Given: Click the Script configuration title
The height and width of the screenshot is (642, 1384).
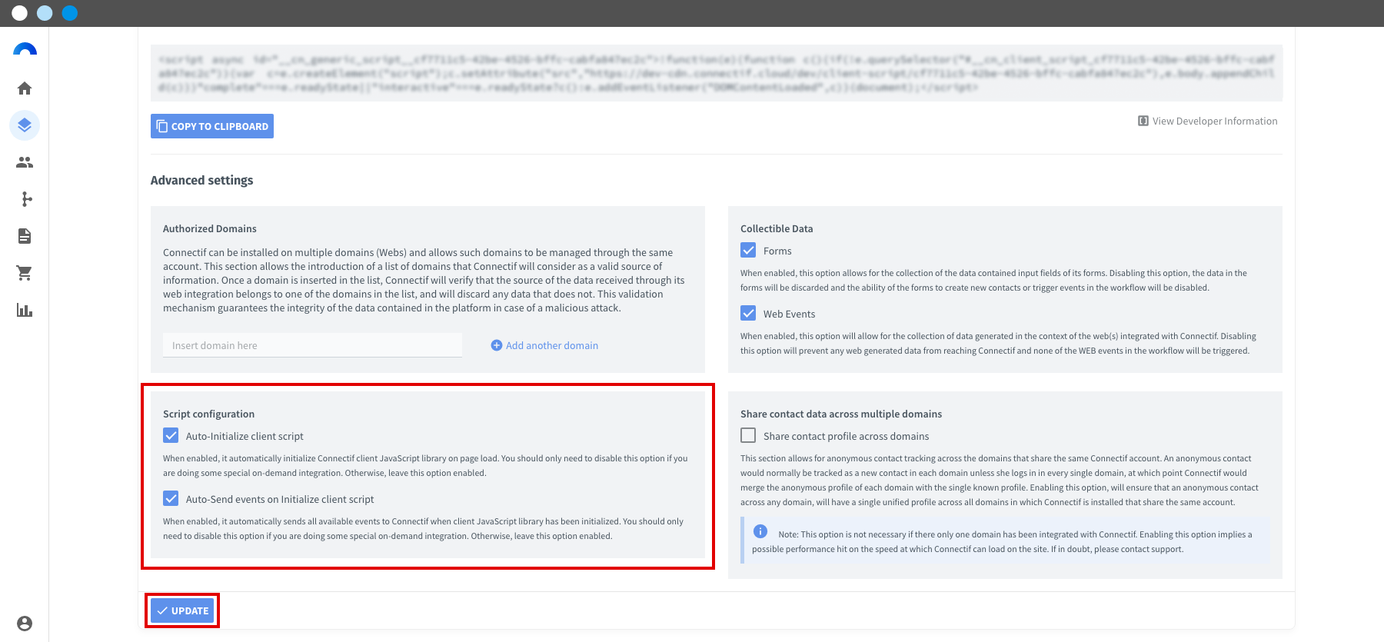Looking at the screenshot, I should tap(208, 414).
